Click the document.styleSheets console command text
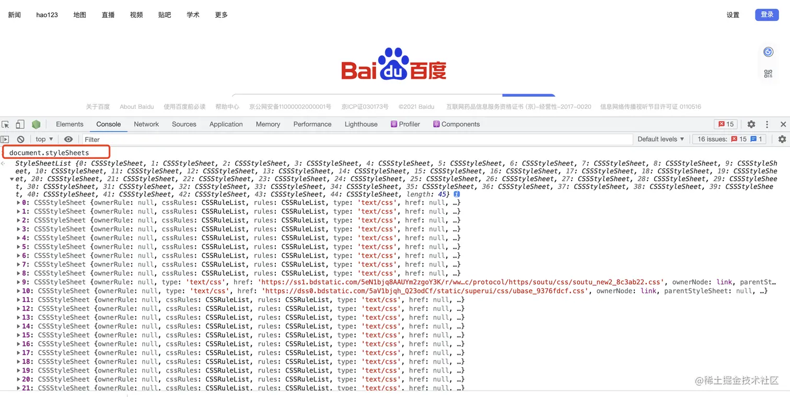 [x=49, y=153]
